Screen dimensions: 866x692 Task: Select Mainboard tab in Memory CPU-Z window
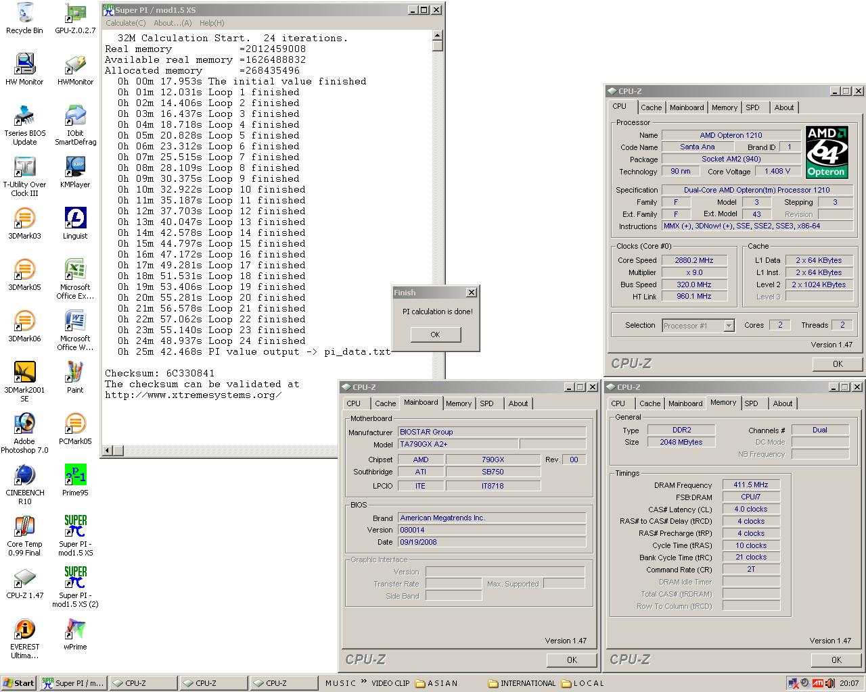685,403
